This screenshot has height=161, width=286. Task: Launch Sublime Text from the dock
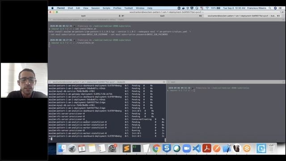click(x=126, y=148)
